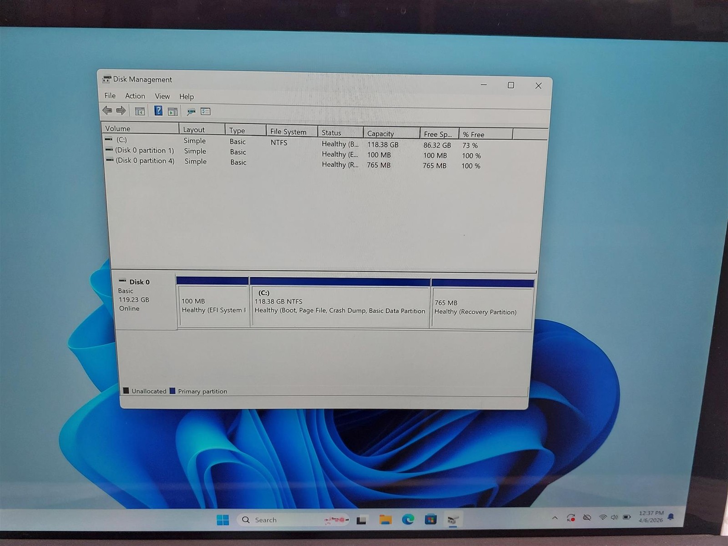Click the Disk 0 header disk icon
This screenshot has width=728, height=546.
122,281
